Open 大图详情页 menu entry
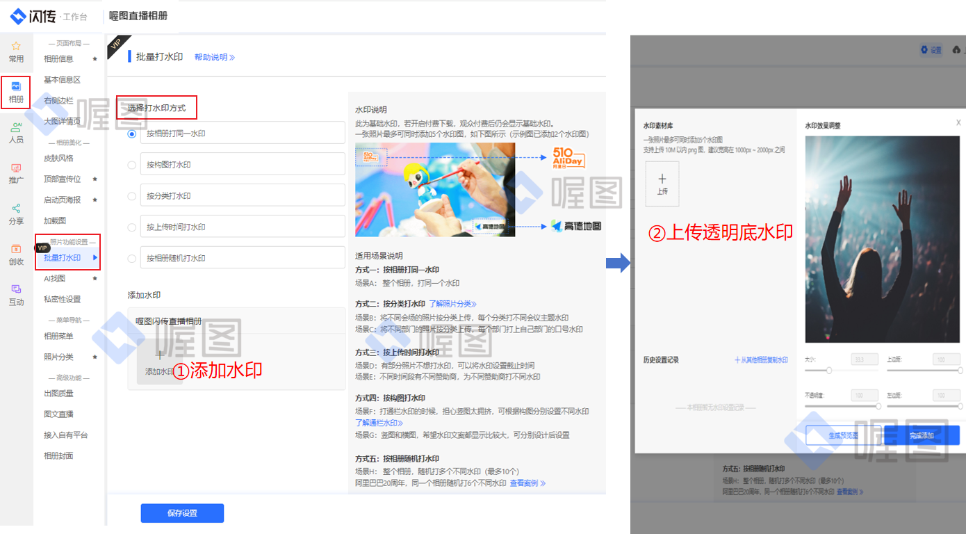The image size is (966, 534). (62, 122)
